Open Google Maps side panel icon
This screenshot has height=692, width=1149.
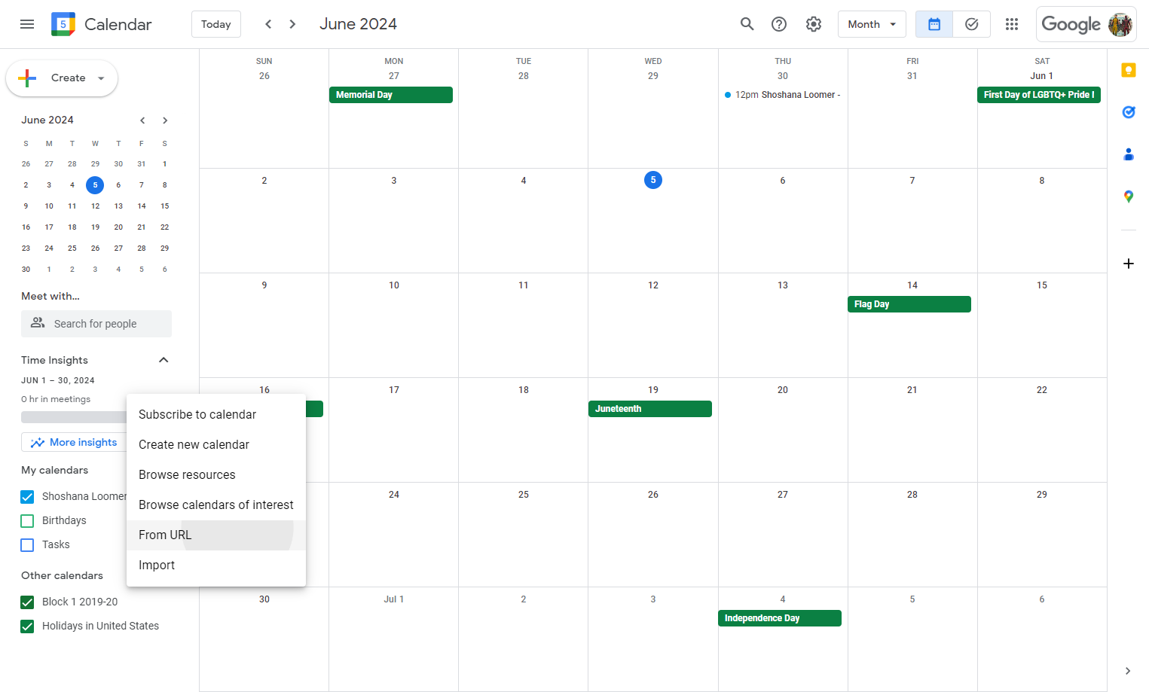coord(1128,197)
